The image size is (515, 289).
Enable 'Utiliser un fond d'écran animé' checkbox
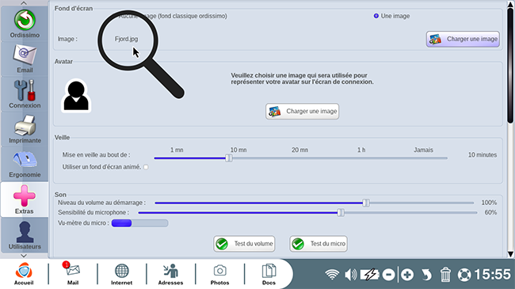146,167
